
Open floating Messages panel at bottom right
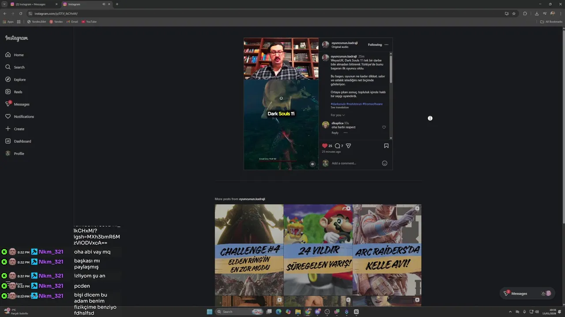[527, 293]
